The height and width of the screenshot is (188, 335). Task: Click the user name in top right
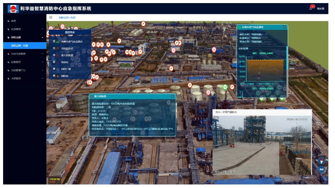coord(321,8)
